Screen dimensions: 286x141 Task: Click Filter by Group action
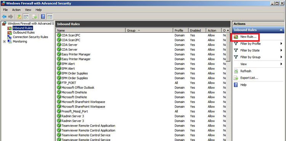pos(250,57)
